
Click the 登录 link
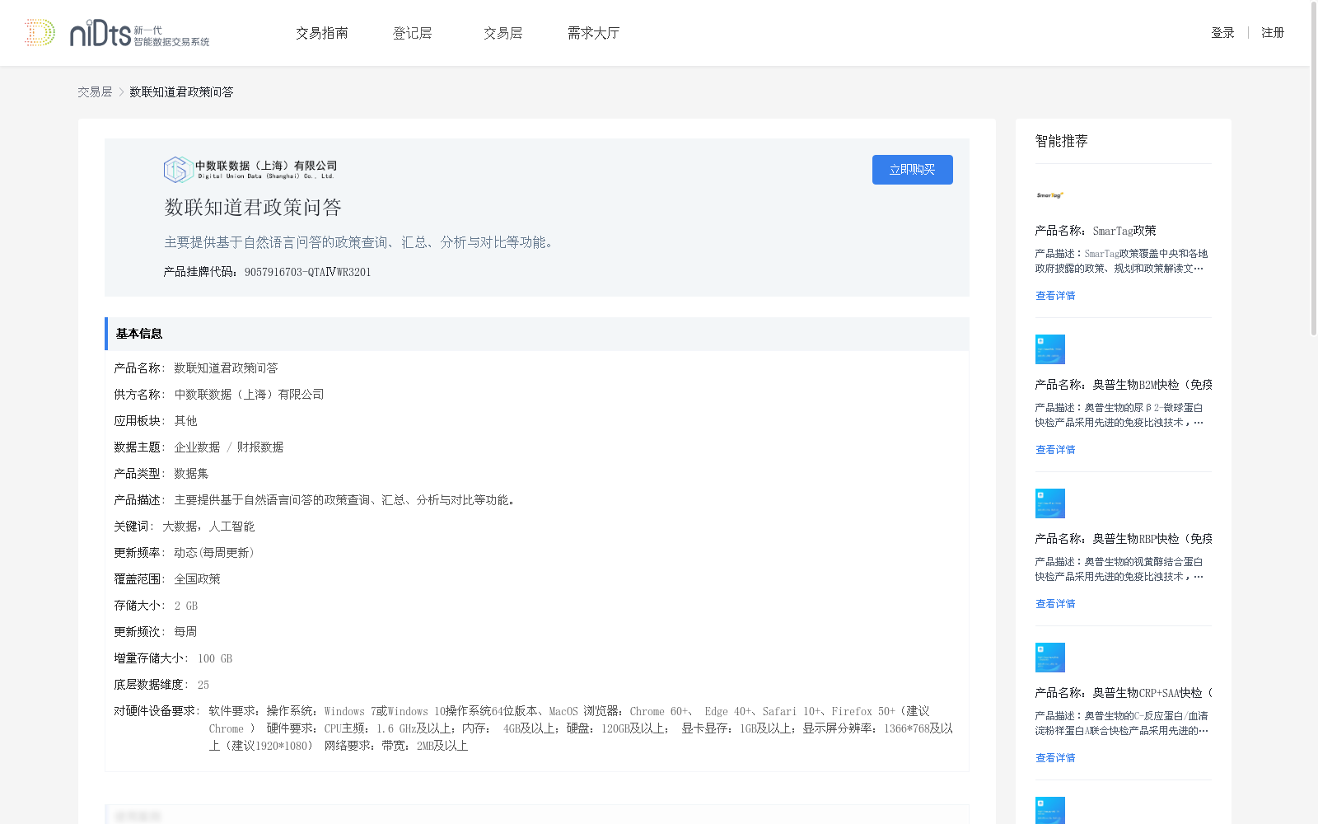(x=1222, y=33)
